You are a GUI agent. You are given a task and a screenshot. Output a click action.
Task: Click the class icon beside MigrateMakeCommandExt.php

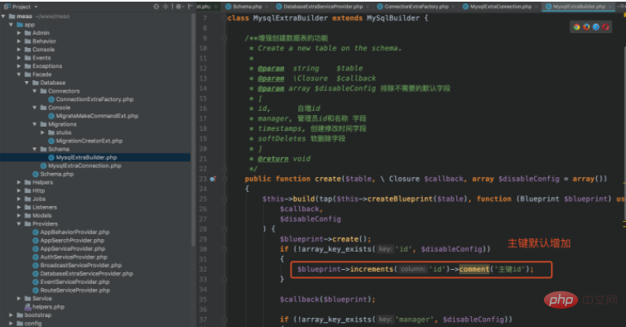pos(51,116)
